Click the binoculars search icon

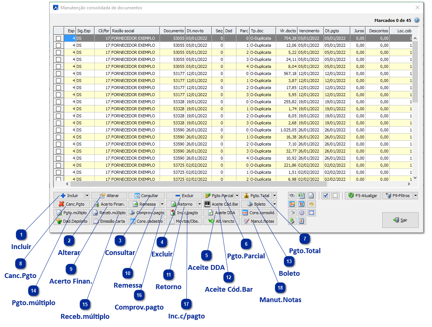point(292,196)
